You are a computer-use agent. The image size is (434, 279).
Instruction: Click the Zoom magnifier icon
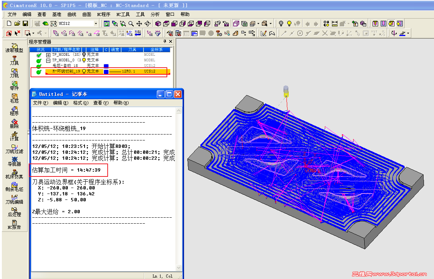[131, 23]
